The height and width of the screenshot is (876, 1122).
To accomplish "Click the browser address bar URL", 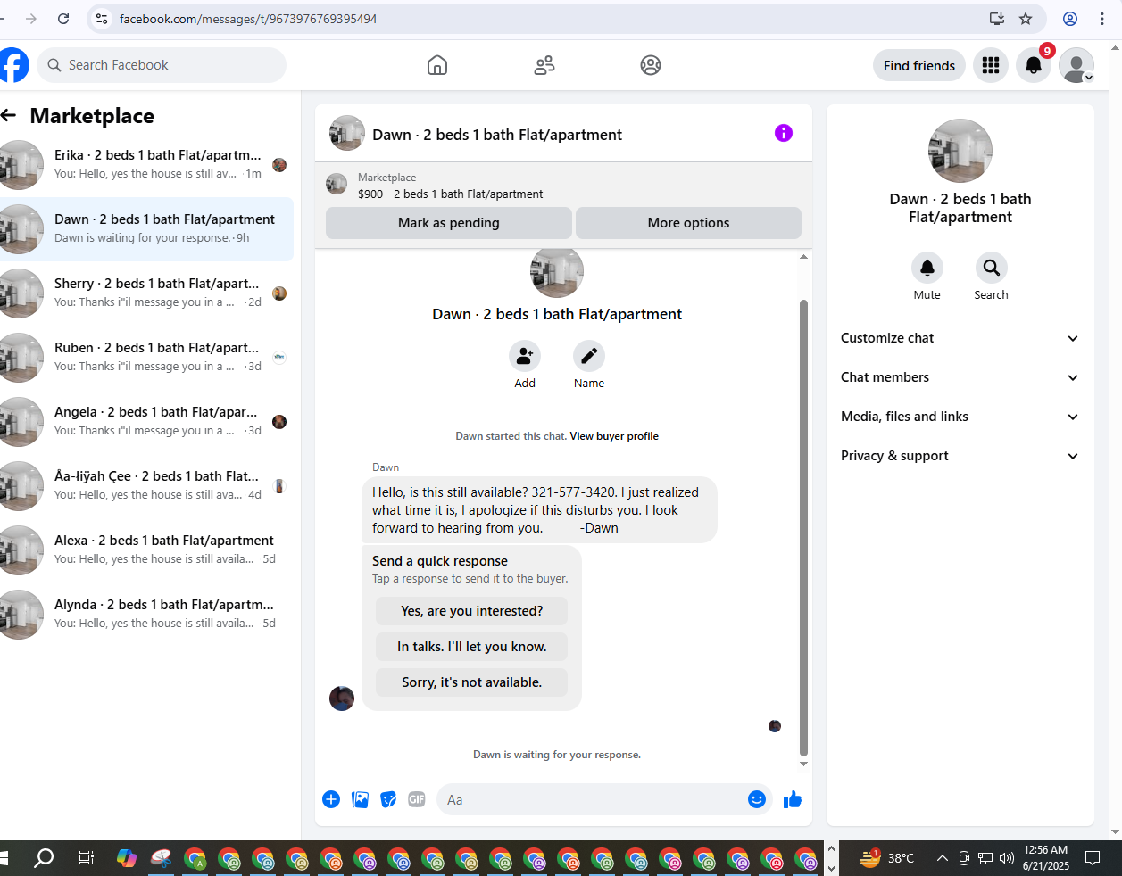I will [248, 19].
